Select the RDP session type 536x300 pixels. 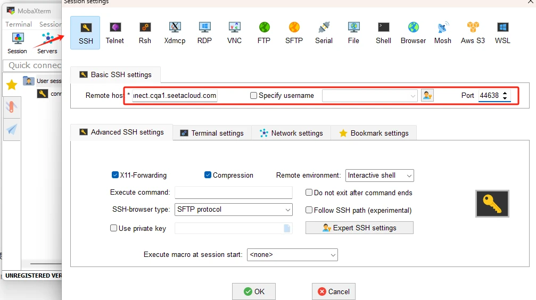[x=204, y=33]
